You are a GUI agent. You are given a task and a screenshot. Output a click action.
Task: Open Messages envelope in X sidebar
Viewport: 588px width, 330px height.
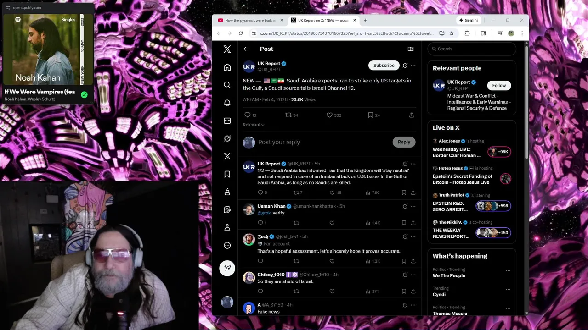pos(227,121)
